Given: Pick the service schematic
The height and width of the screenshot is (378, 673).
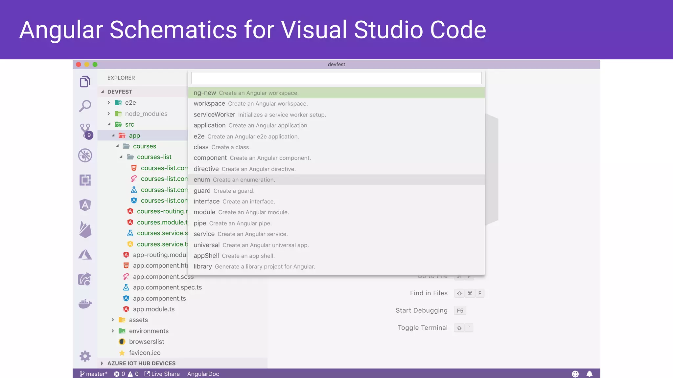Looking at the screenshot, I should pos(336,234).
